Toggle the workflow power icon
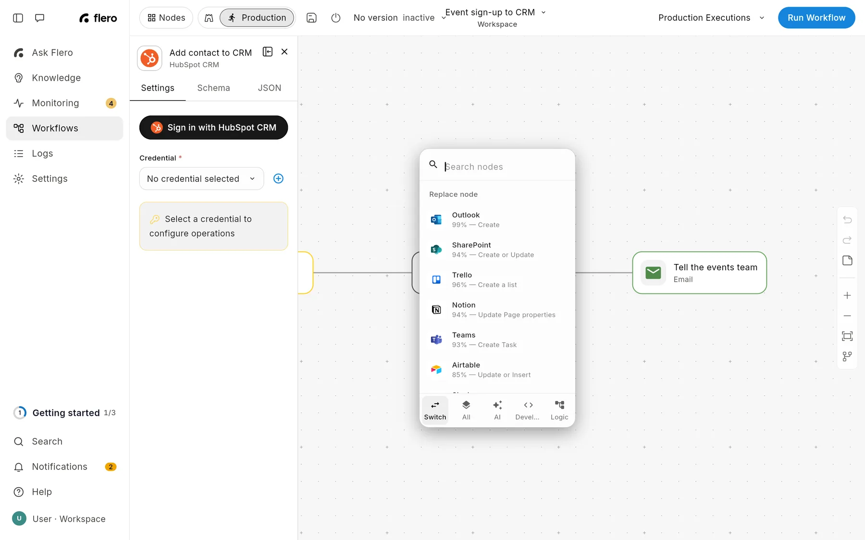Screen dimensions: 865x540 pos(336,18)
